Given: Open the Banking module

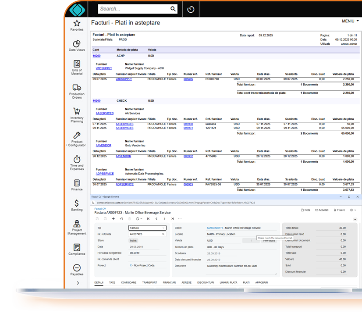Looking at the screenshot, I should tap(77, 205).
